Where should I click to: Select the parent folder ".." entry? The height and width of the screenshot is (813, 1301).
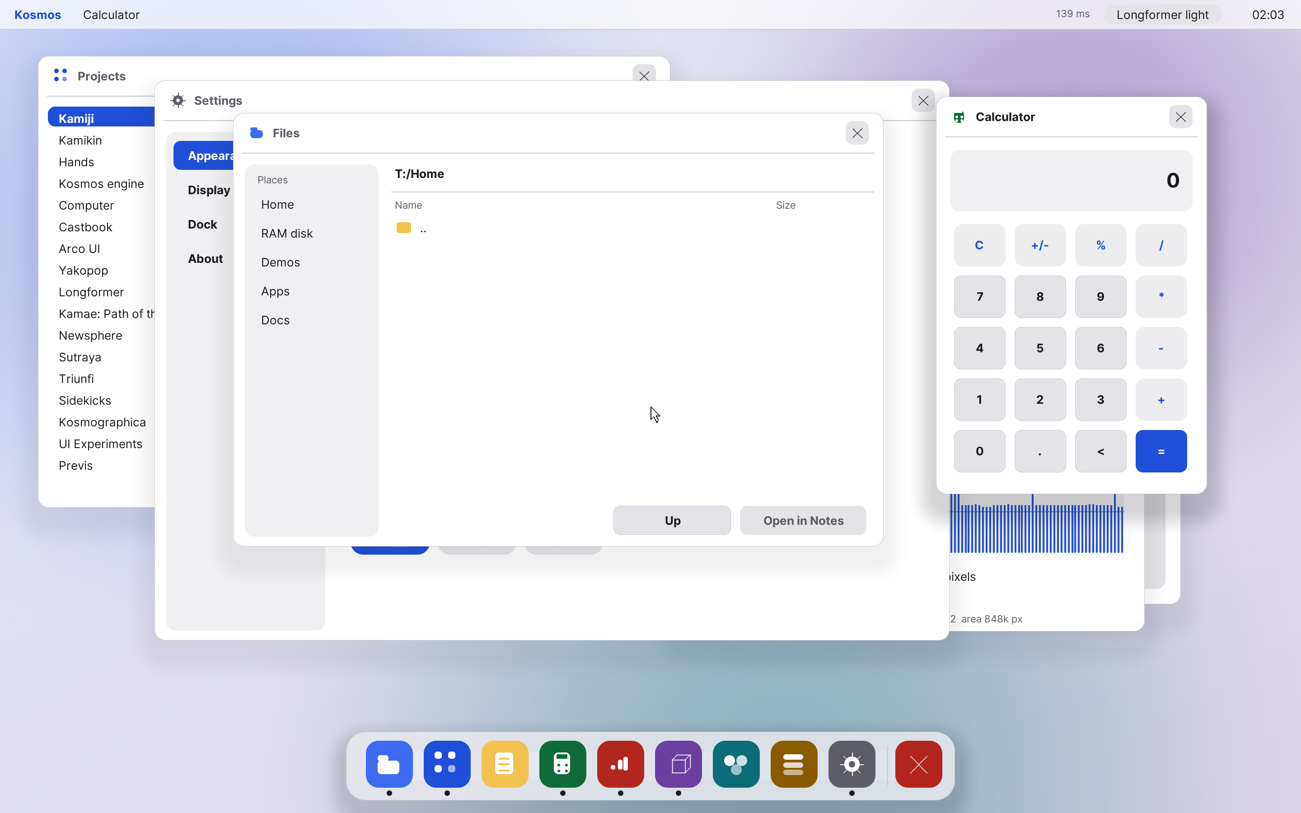pyautogui.click(x=632, y=229)
